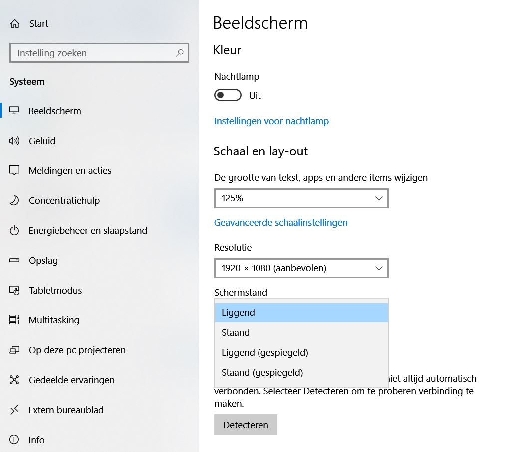518x452 pixels.
Task: Click the Beeldscherm monitor icon
Action: click(14, 111)
